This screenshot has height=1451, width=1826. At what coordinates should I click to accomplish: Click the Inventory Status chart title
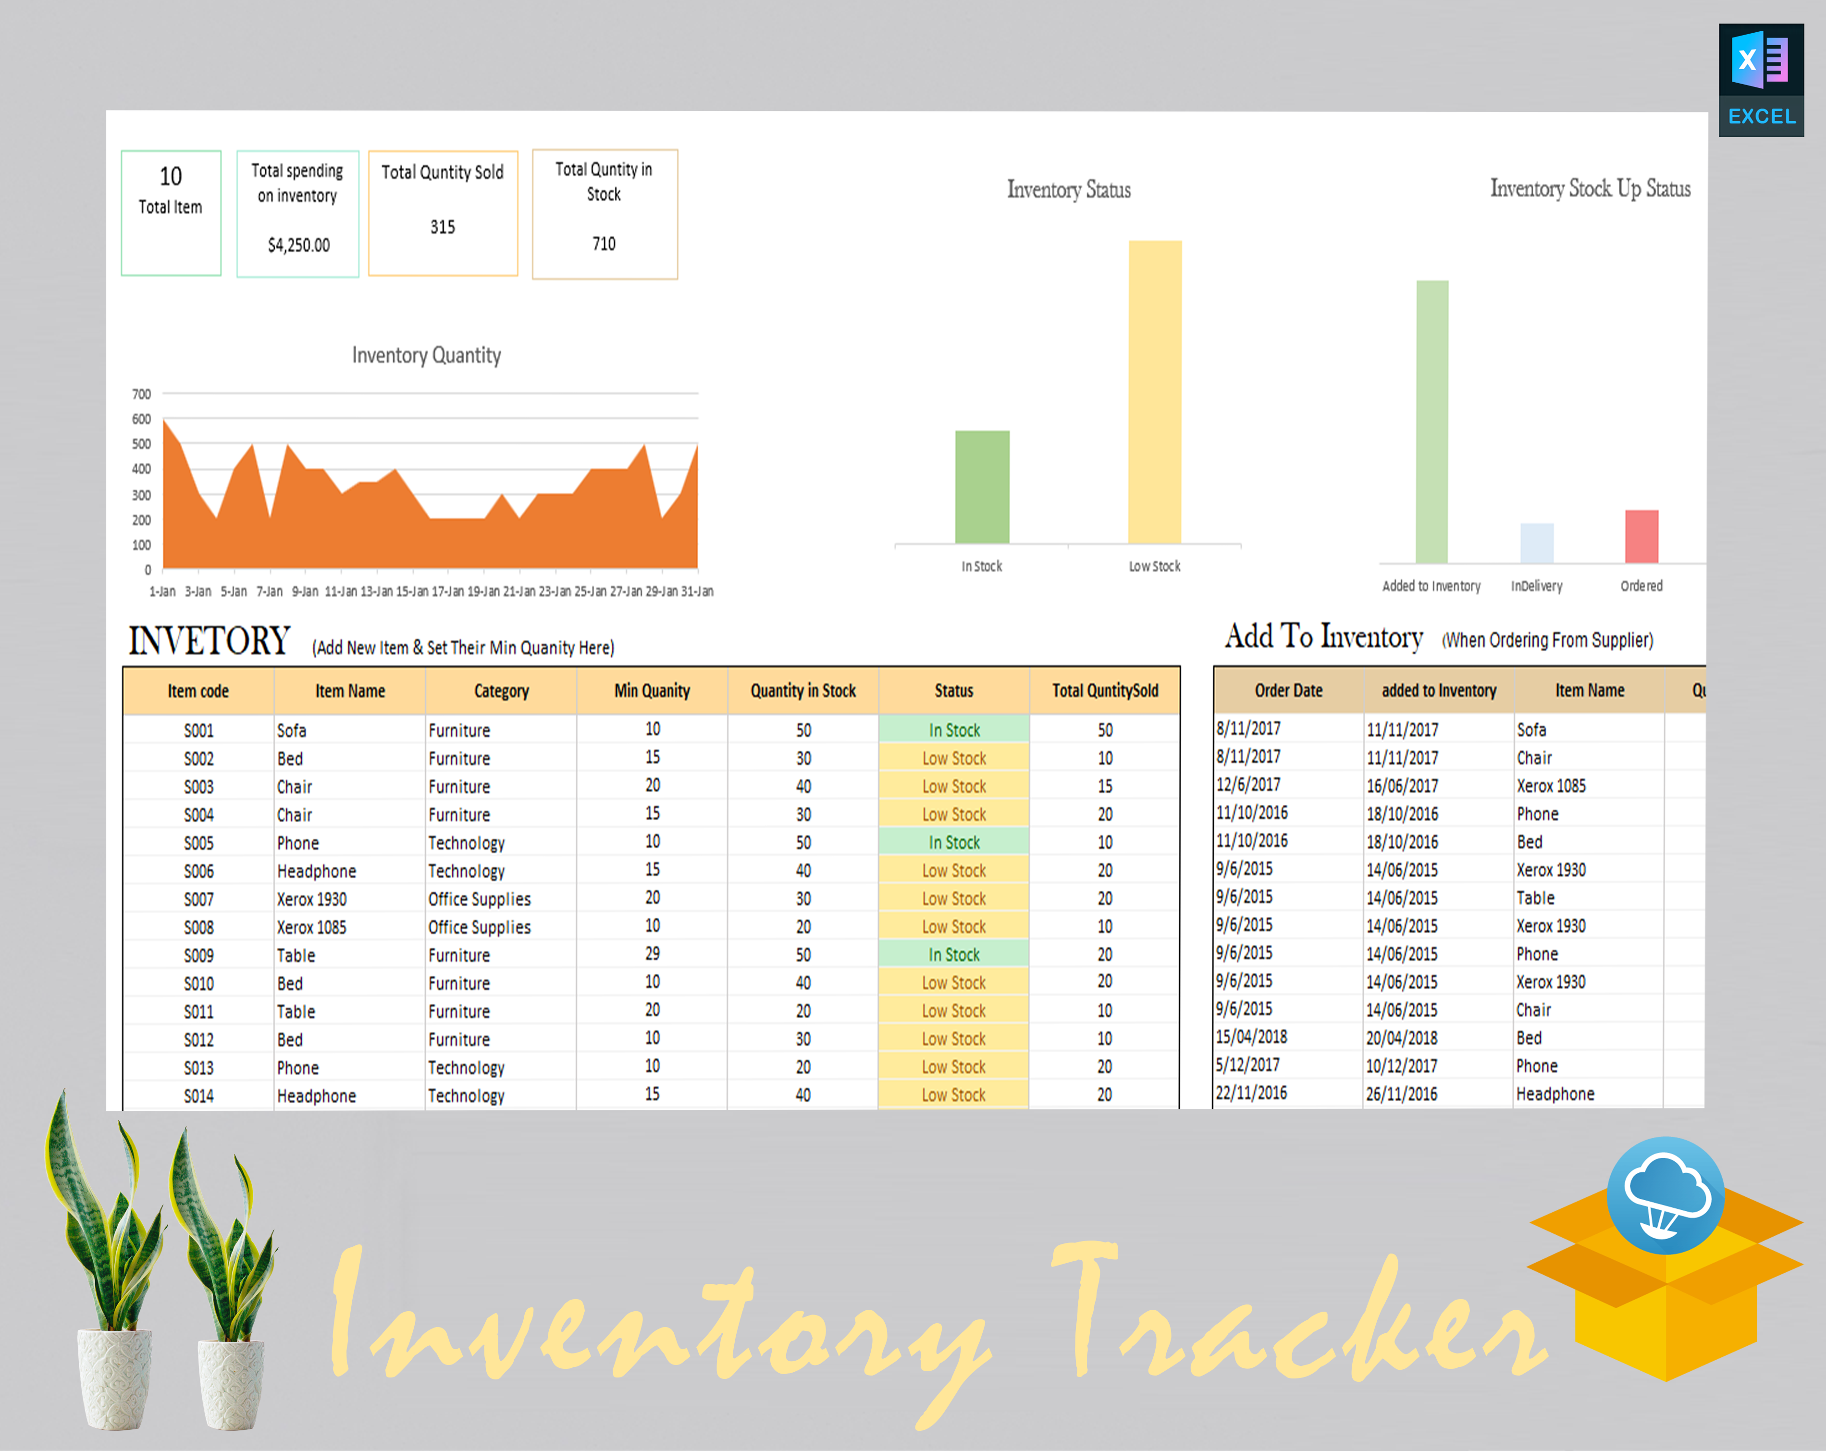(x=1069, y=190)
